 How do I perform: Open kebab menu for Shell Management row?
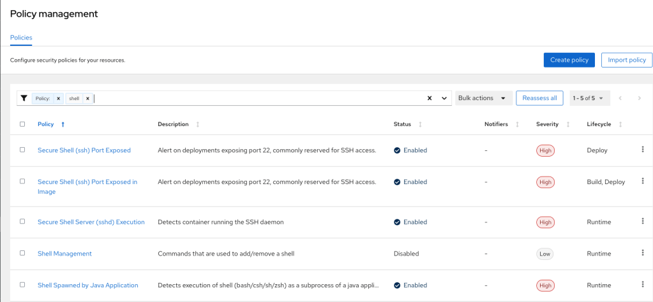pyautogui.click(x=642, y=253)
